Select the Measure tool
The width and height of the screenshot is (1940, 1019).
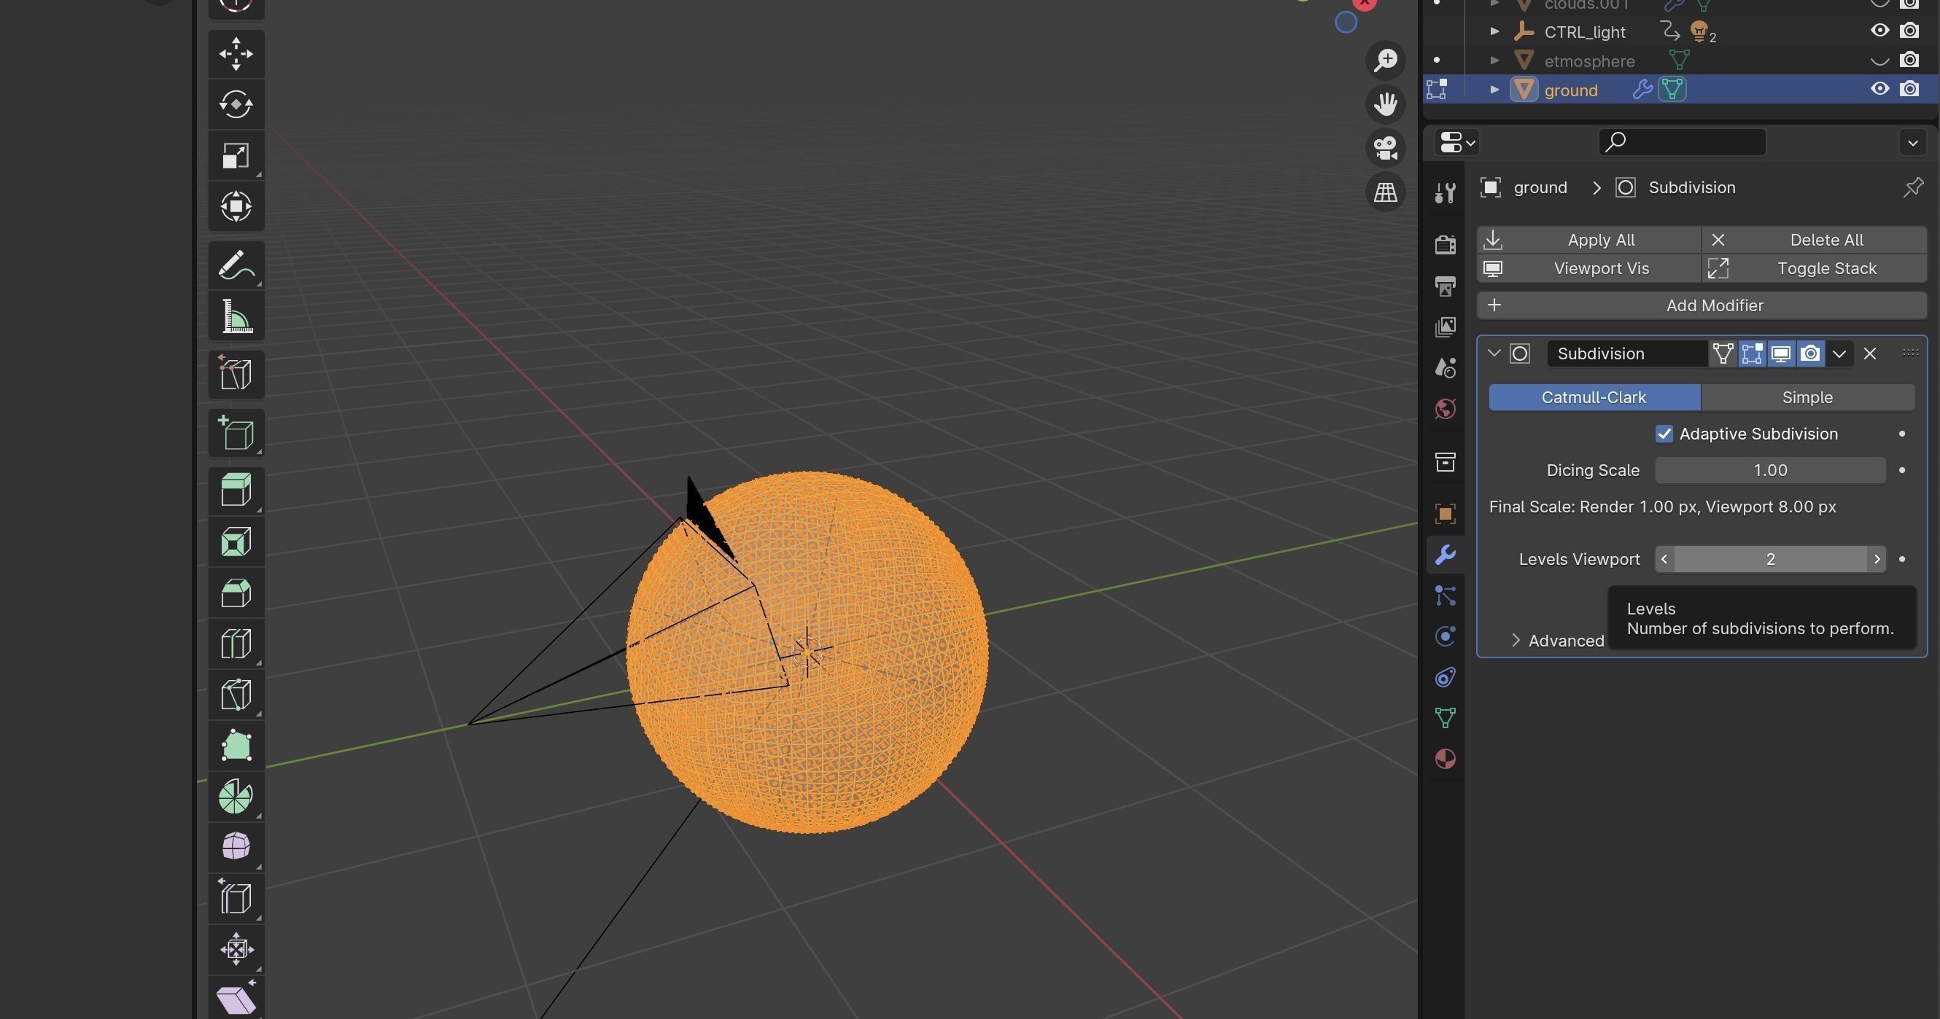[x=236, y=316]
